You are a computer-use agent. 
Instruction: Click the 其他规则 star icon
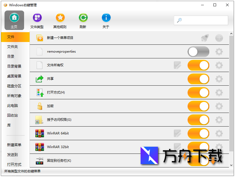point(60,18)
